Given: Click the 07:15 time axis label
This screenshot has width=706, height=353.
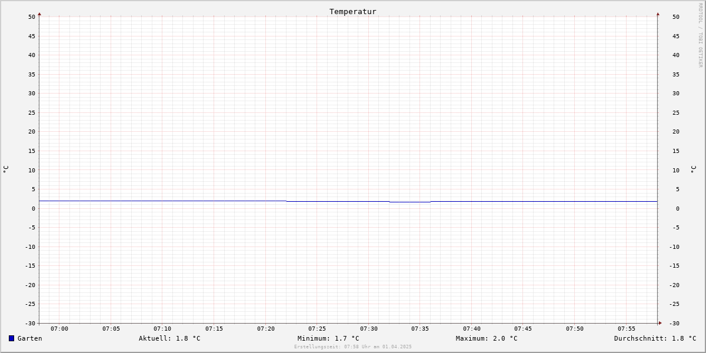Looking at the screenshot, I should pyautogui.click(x=214, y=329).
